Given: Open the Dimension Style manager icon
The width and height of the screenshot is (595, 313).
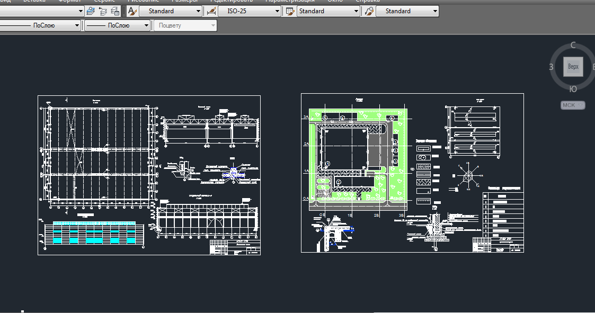Looking at the screenshot, I should (211, 11).
